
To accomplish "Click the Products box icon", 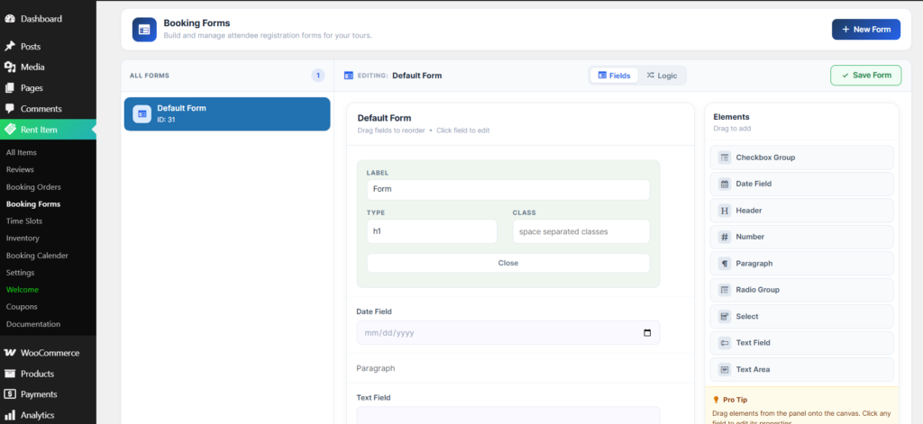I will click(9, 374).
